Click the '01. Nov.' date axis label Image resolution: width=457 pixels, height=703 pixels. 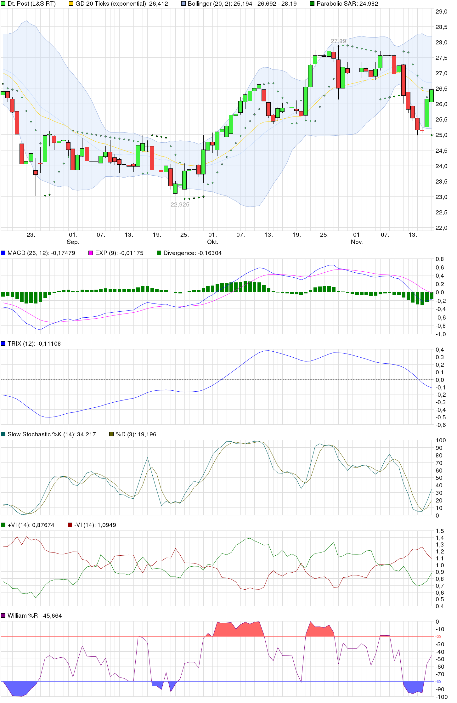[357, 238]
